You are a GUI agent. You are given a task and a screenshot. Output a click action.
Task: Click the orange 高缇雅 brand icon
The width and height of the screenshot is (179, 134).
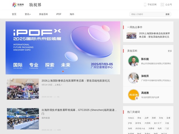(133, 95)
